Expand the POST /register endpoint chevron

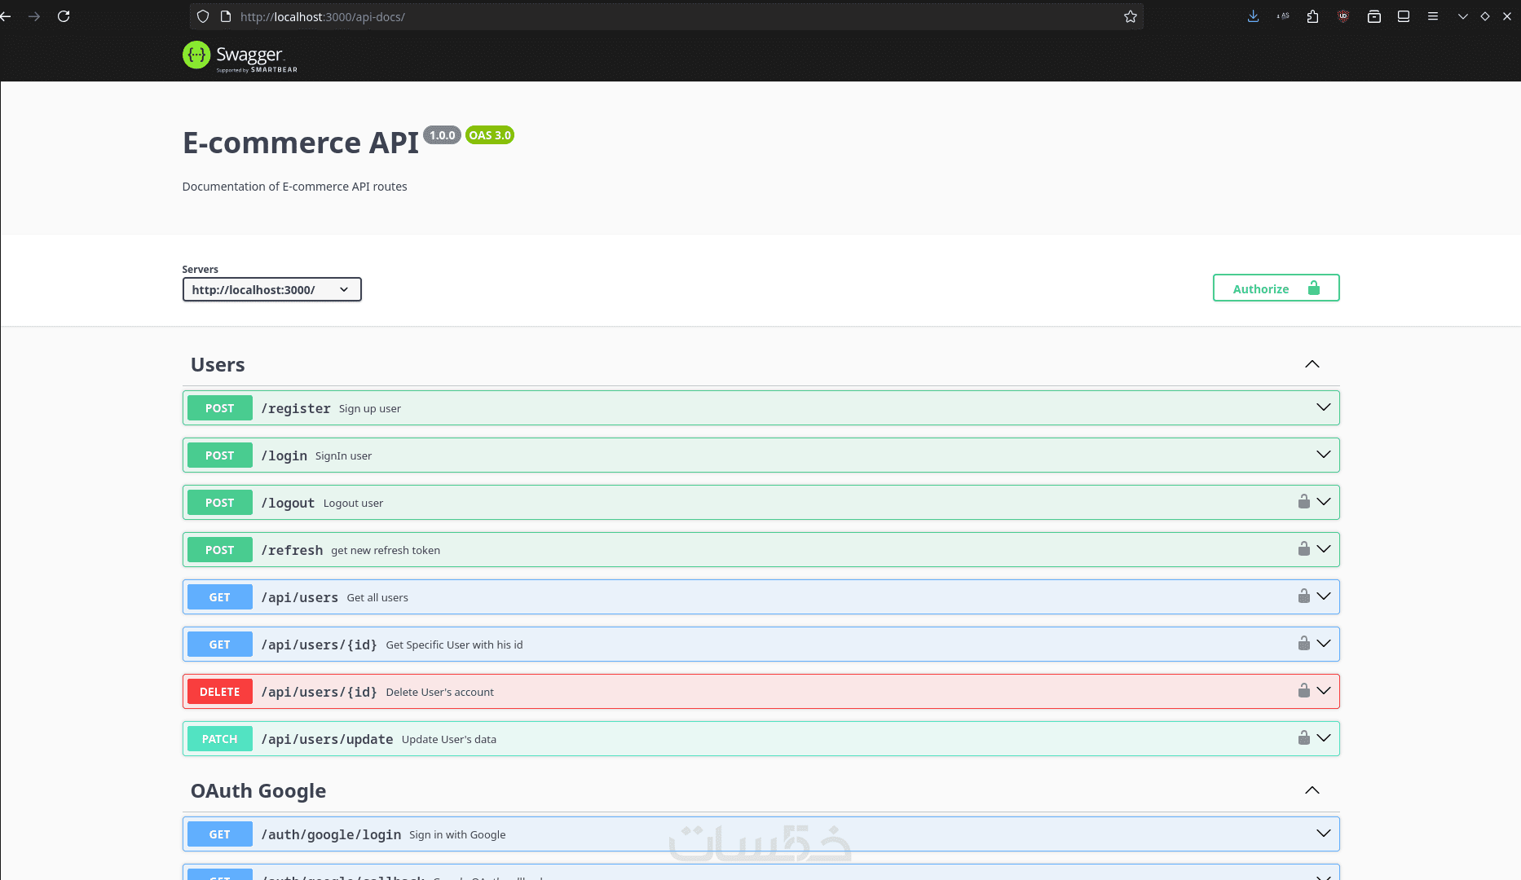click(1323, 407)
